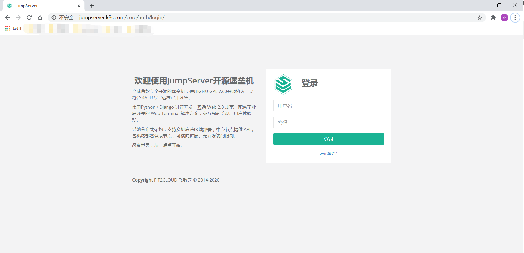Click the green 登录 button
The width and height of the screenshot is (524, 253).
pos(328,139)
